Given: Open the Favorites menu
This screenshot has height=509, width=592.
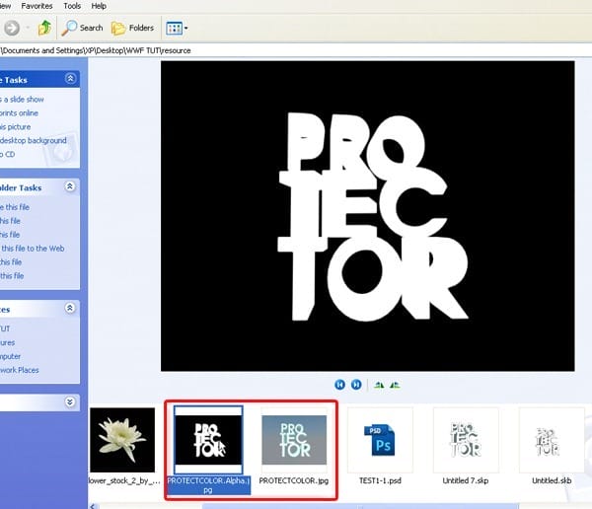Looking at the screenshot, I should (37, 6).
